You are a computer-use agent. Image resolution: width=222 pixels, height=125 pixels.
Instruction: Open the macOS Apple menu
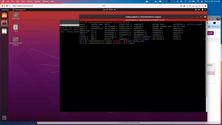pos(3,1)
